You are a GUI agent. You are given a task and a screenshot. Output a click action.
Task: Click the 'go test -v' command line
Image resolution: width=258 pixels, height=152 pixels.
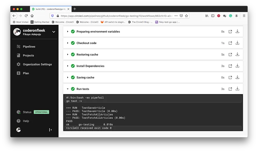click(x=74, y=101)
